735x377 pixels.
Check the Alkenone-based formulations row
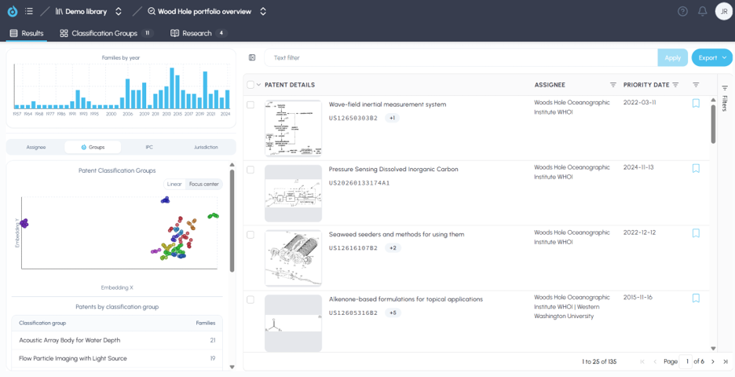click(x=250, y=299)
